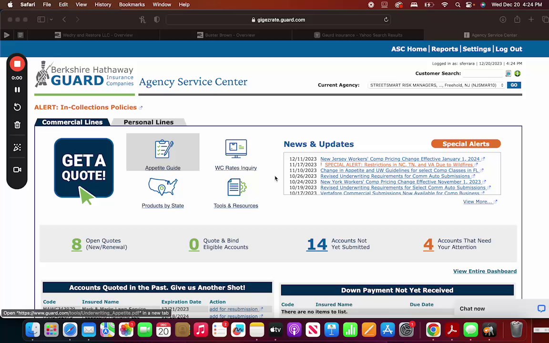549x343 pixels.
Task: Open 4 Accounts That Need Your Attention
Action: (x=428, y=244)
